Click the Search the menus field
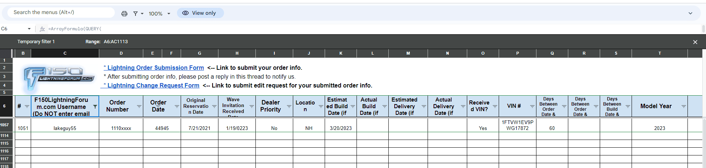The height and width of the screenshot is (168, 706). point(61,13)
